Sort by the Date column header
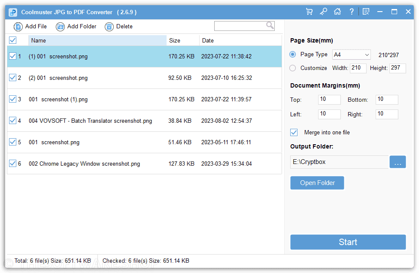Viewport: 419px width, 273px height. coord(240,41)
